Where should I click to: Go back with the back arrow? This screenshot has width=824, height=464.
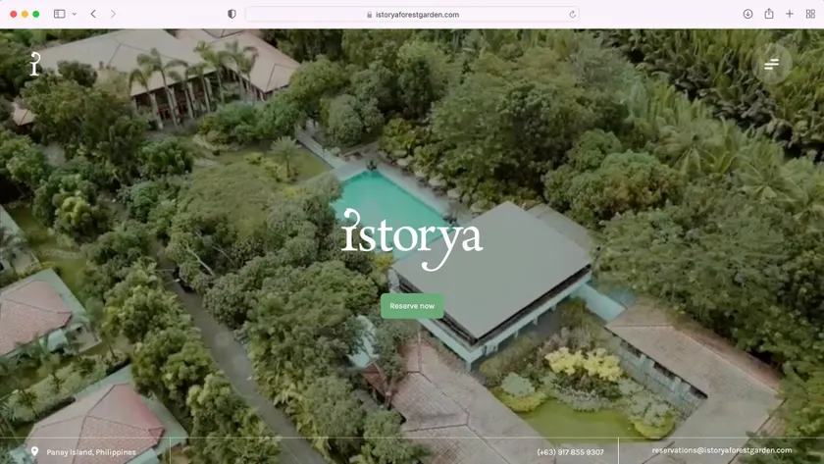(x=93, y=14)
